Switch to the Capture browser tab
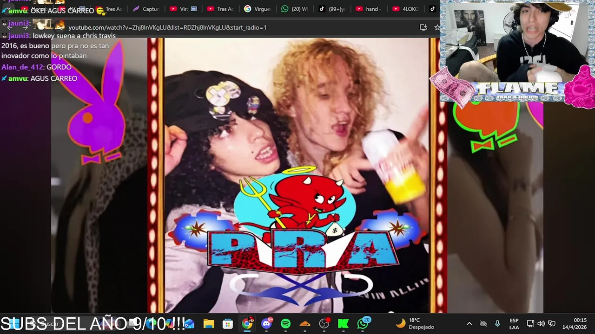 (x=145, y=9)
